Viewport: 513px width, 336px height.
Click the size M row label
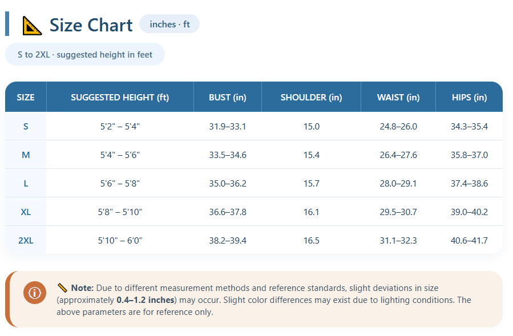tap(26, 155)
